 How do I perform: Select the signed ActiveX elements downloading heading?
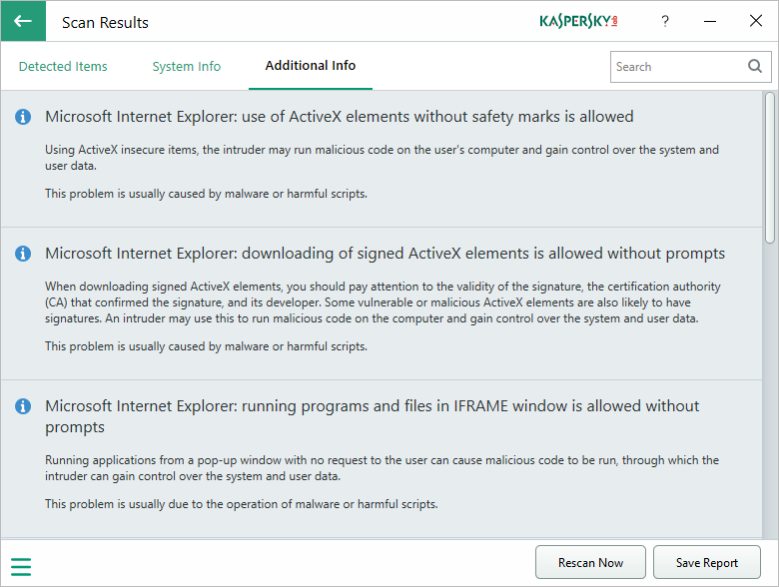pos(386,254)
